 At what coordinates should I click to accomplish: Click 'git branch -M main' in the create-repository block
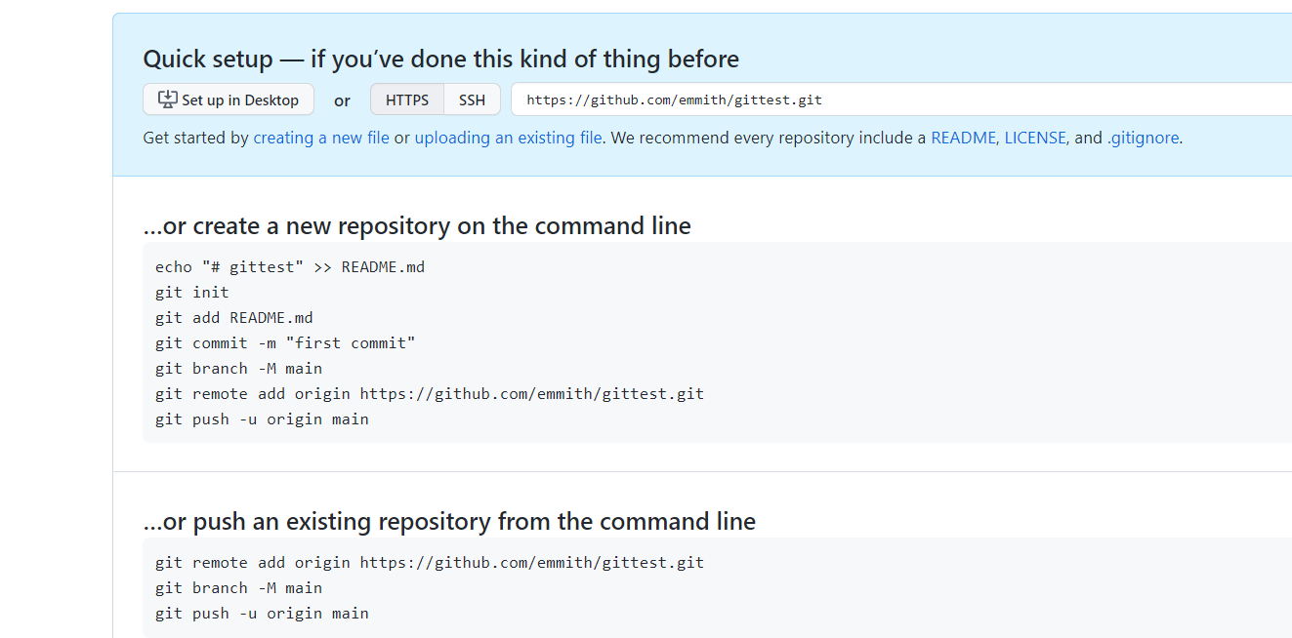coord(238,368)
